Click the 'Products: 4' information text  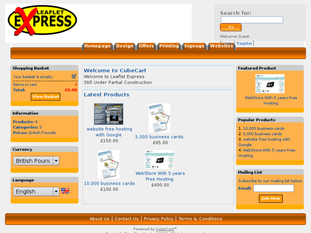tap(25, 122)
